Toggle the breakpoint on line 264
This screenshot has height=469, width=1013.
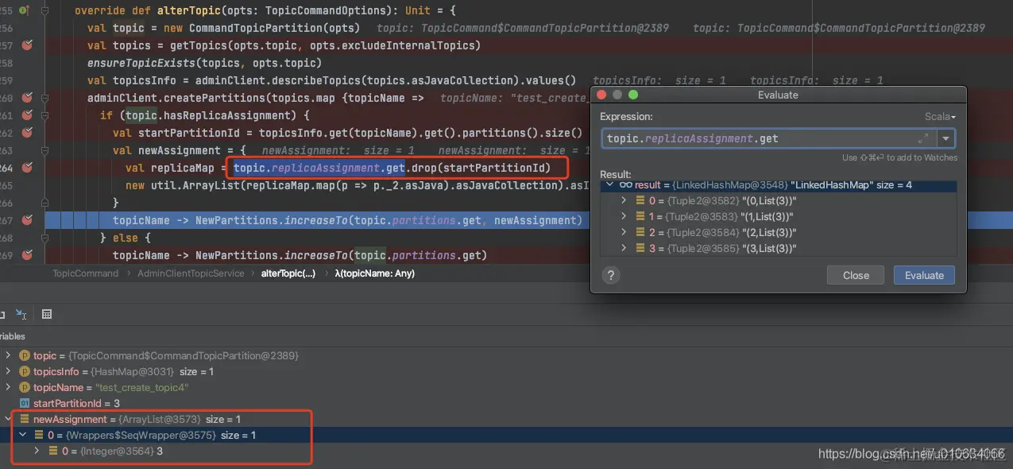tap(27, 168)
